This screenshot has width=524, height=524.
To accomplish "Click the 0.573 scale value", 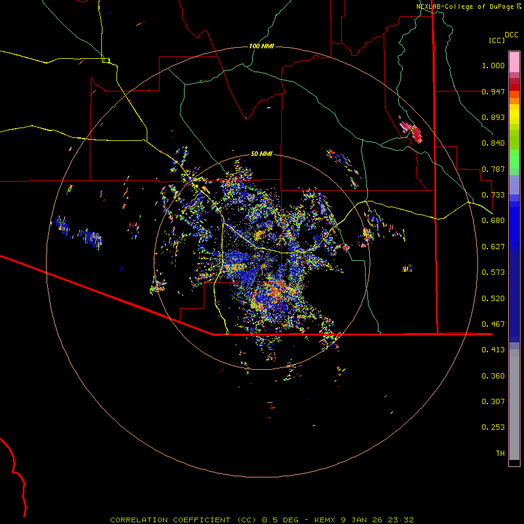I will (x=493, y=272).
